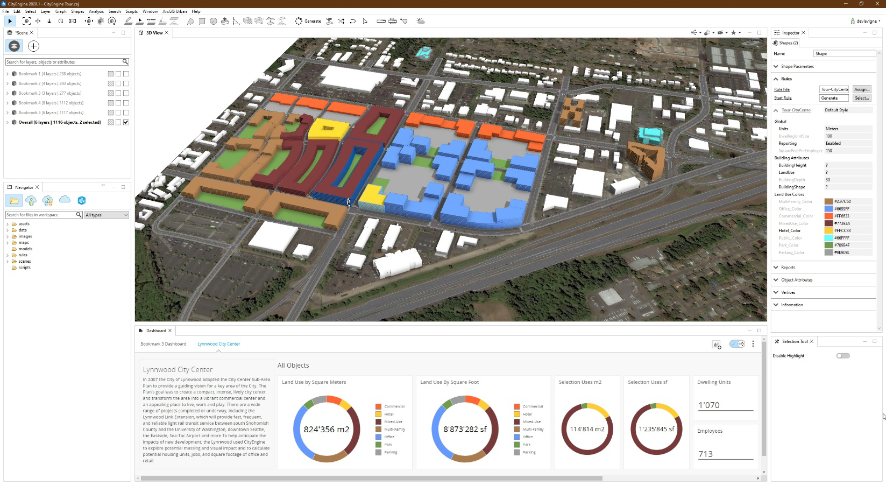Toggle Bookmark 3 hatched visibility box
The width and height of the screenshot is (886, 485).
click(110, 93)
